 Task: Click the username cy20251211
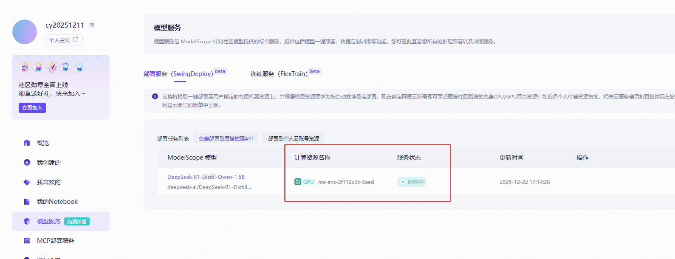[65, 25]
